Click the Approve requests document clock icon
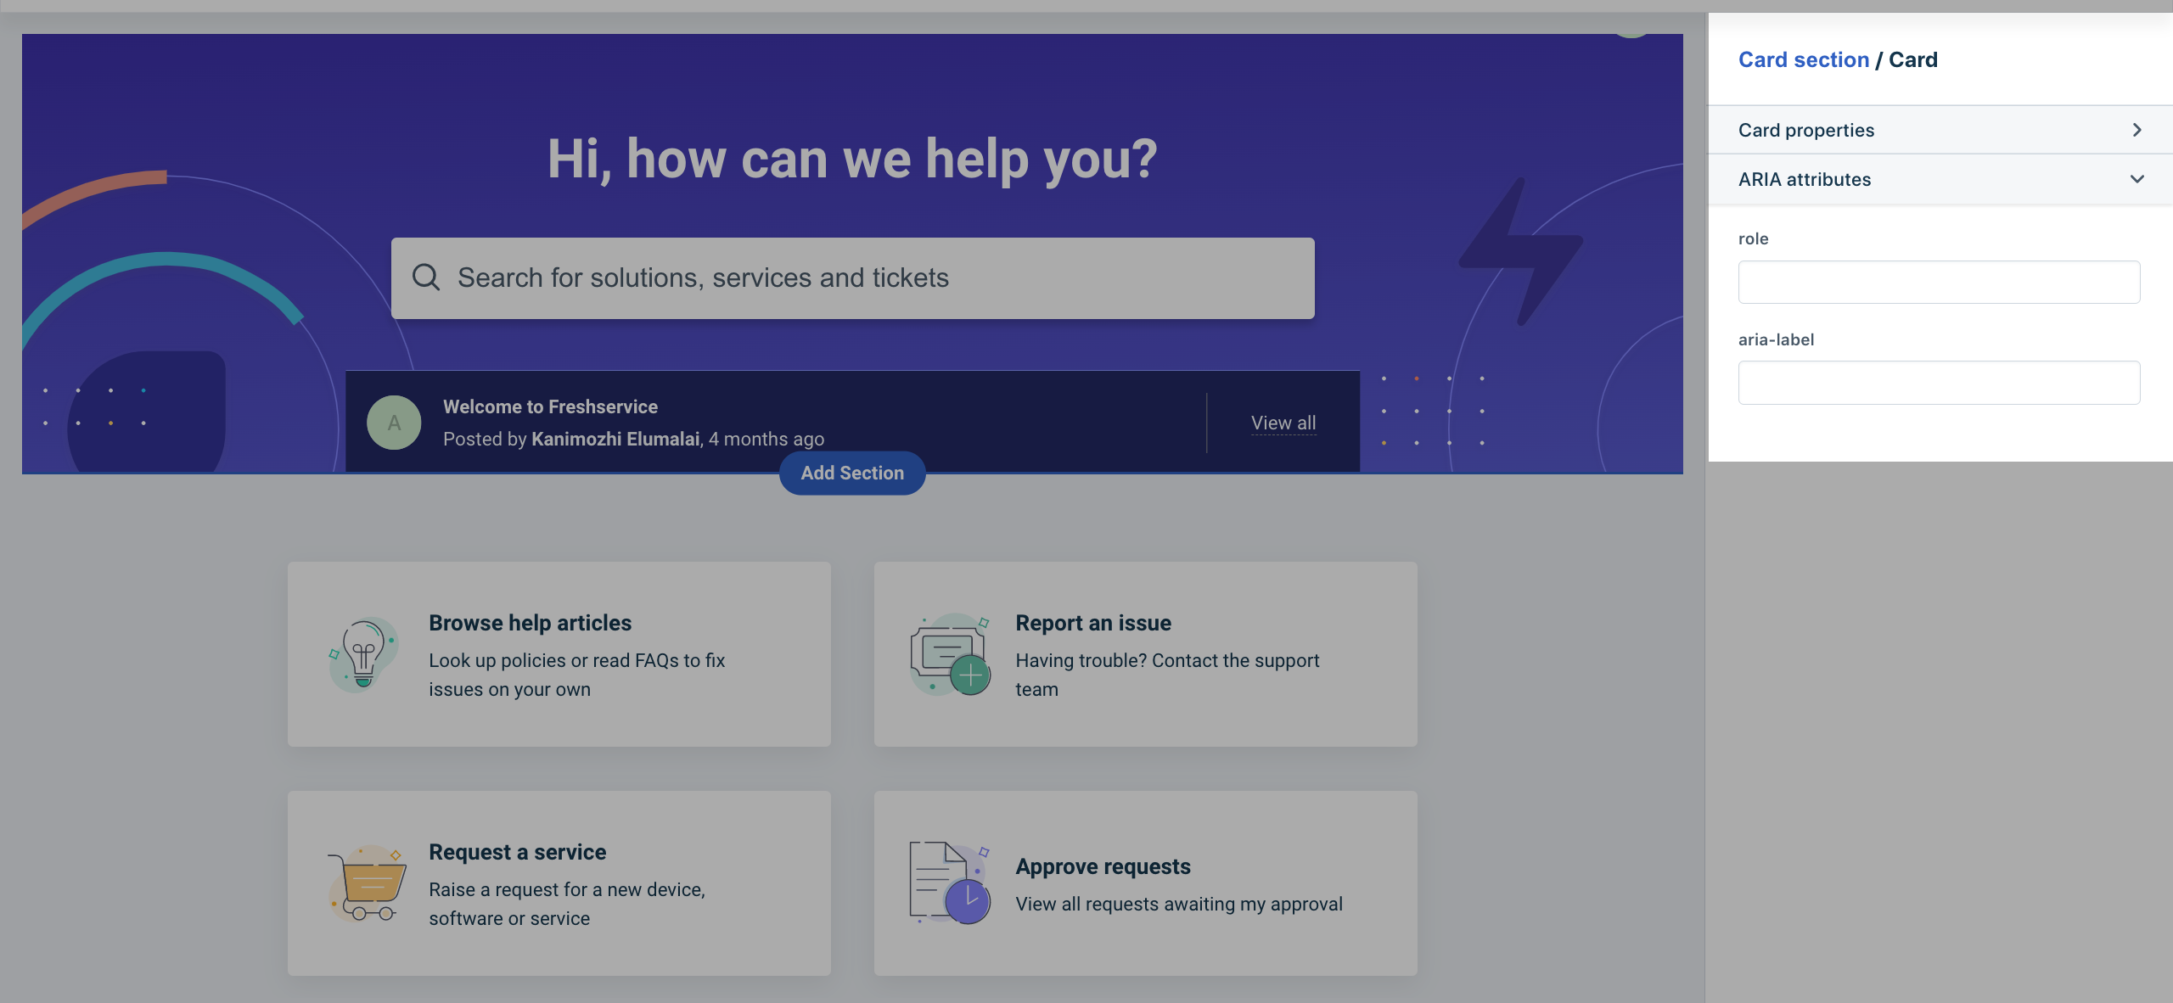Screen dimensions: 2173x1003 tap(950, 883)
